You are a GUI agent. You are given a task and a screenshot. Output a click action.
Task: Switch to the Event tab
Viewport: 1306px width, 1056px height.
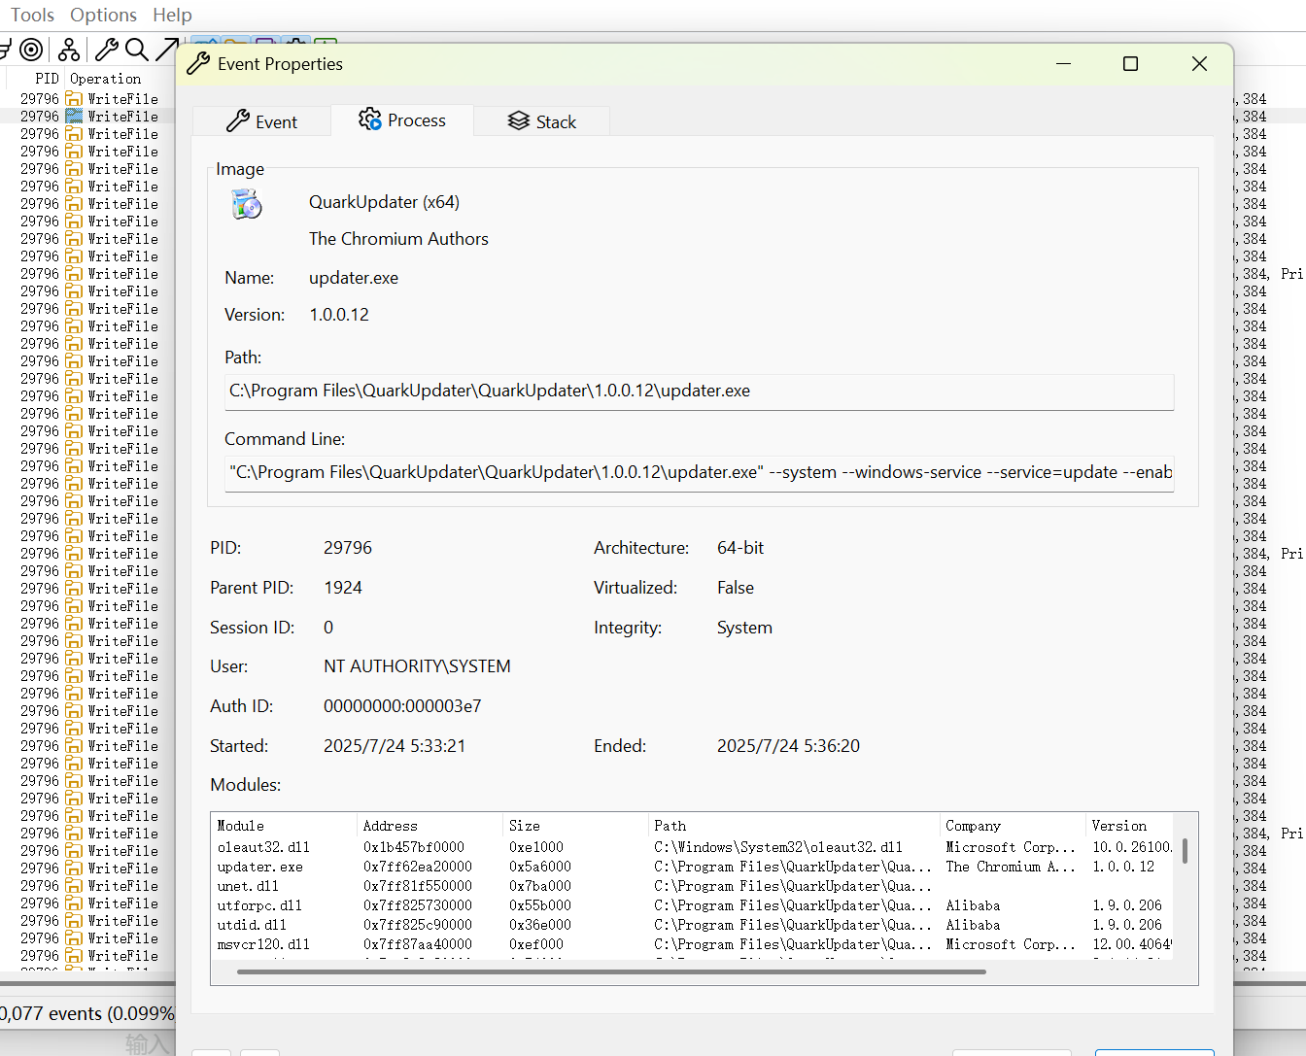pyautogui.click(x=261, y=121)
